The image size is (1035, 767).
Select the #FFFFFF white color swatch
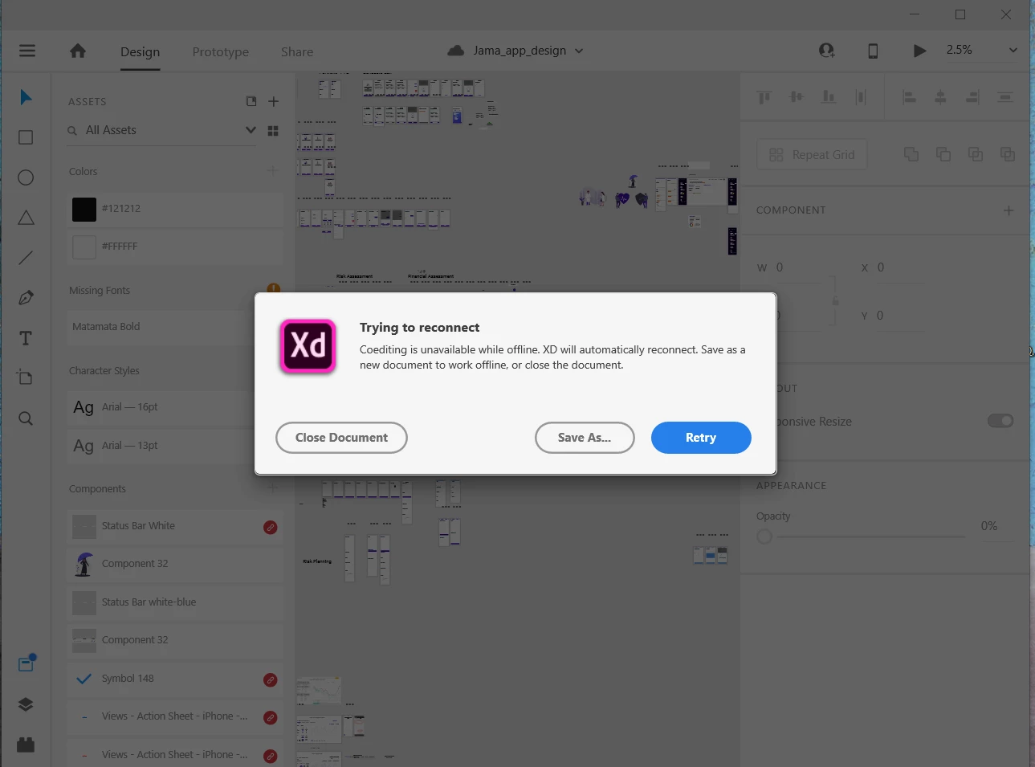click(84, 247)
